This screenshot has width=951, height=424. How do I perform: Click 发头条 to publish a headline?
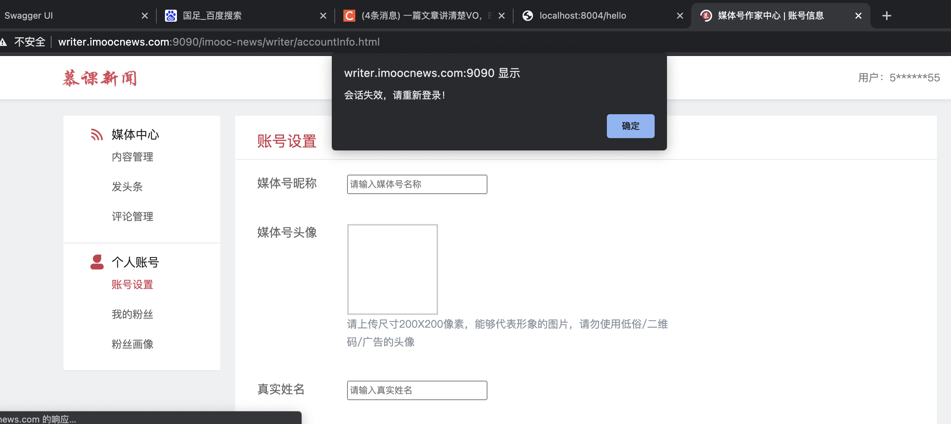tap(127, 187)
